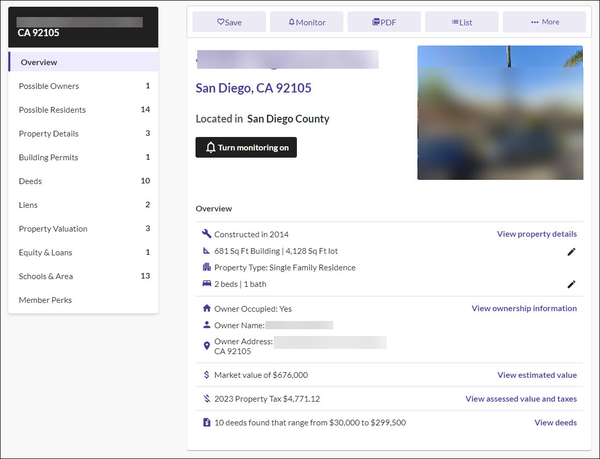Click the View property details link
Viewport: 600px width, 459px height.
[536, 234]
